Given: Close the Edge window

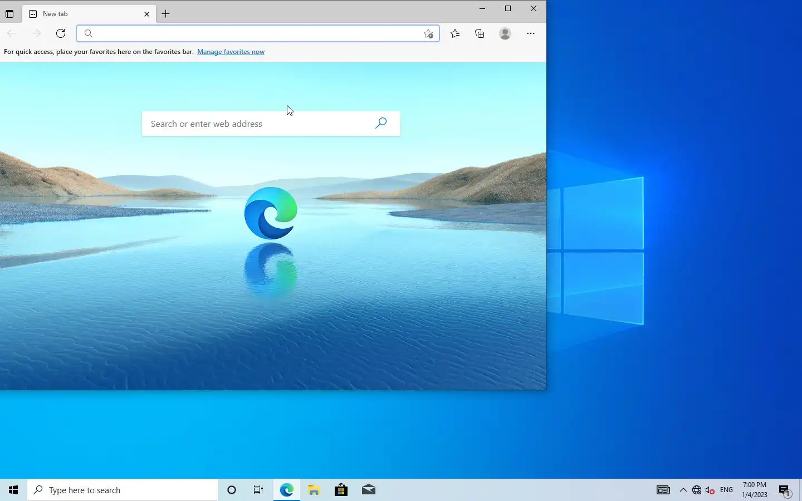Looking at the screenshot, I should pos(534,8).
